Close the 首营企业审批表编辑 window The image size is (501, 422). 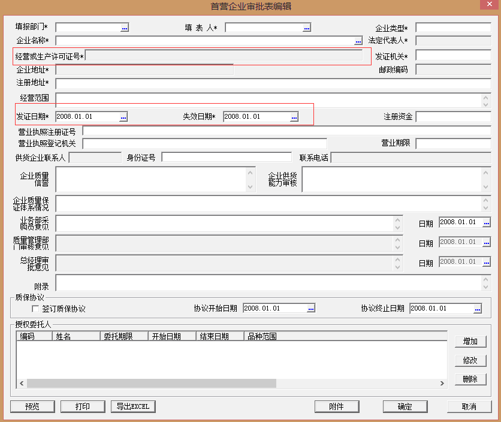(490, 4)
